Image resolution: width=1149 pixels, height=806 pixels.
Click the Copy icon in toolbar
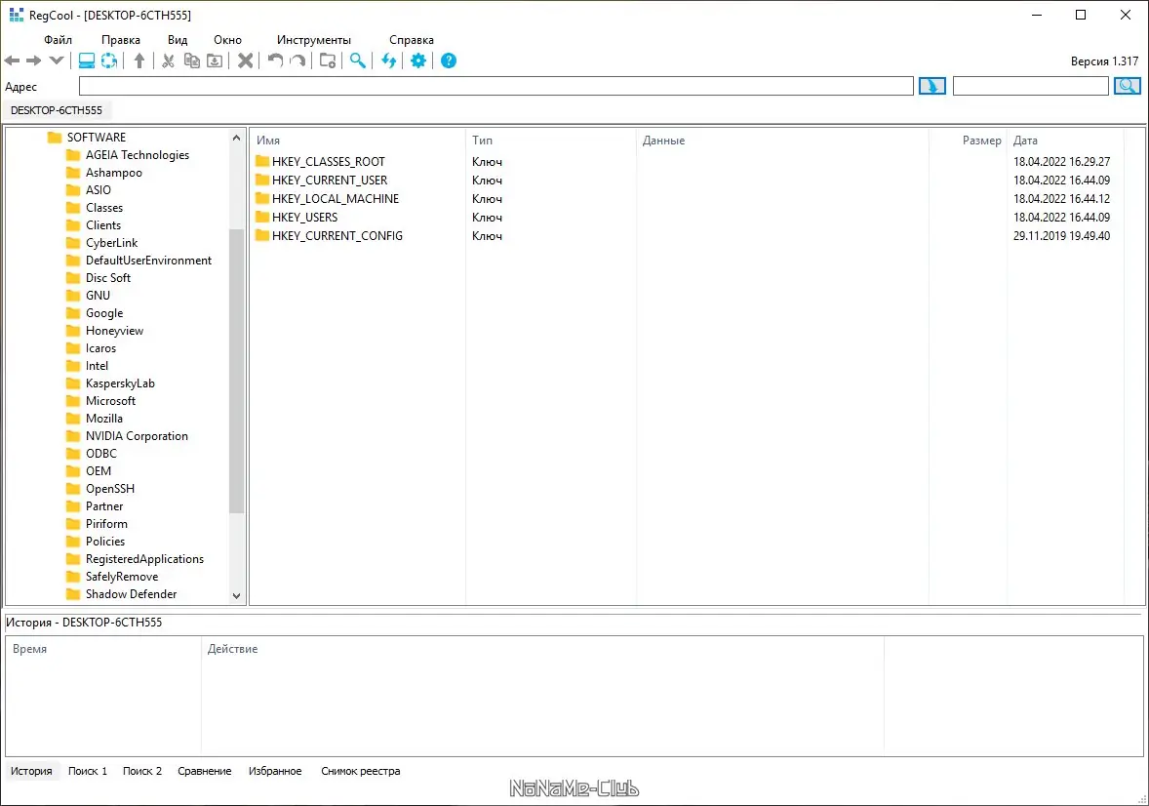coord(192,60)
